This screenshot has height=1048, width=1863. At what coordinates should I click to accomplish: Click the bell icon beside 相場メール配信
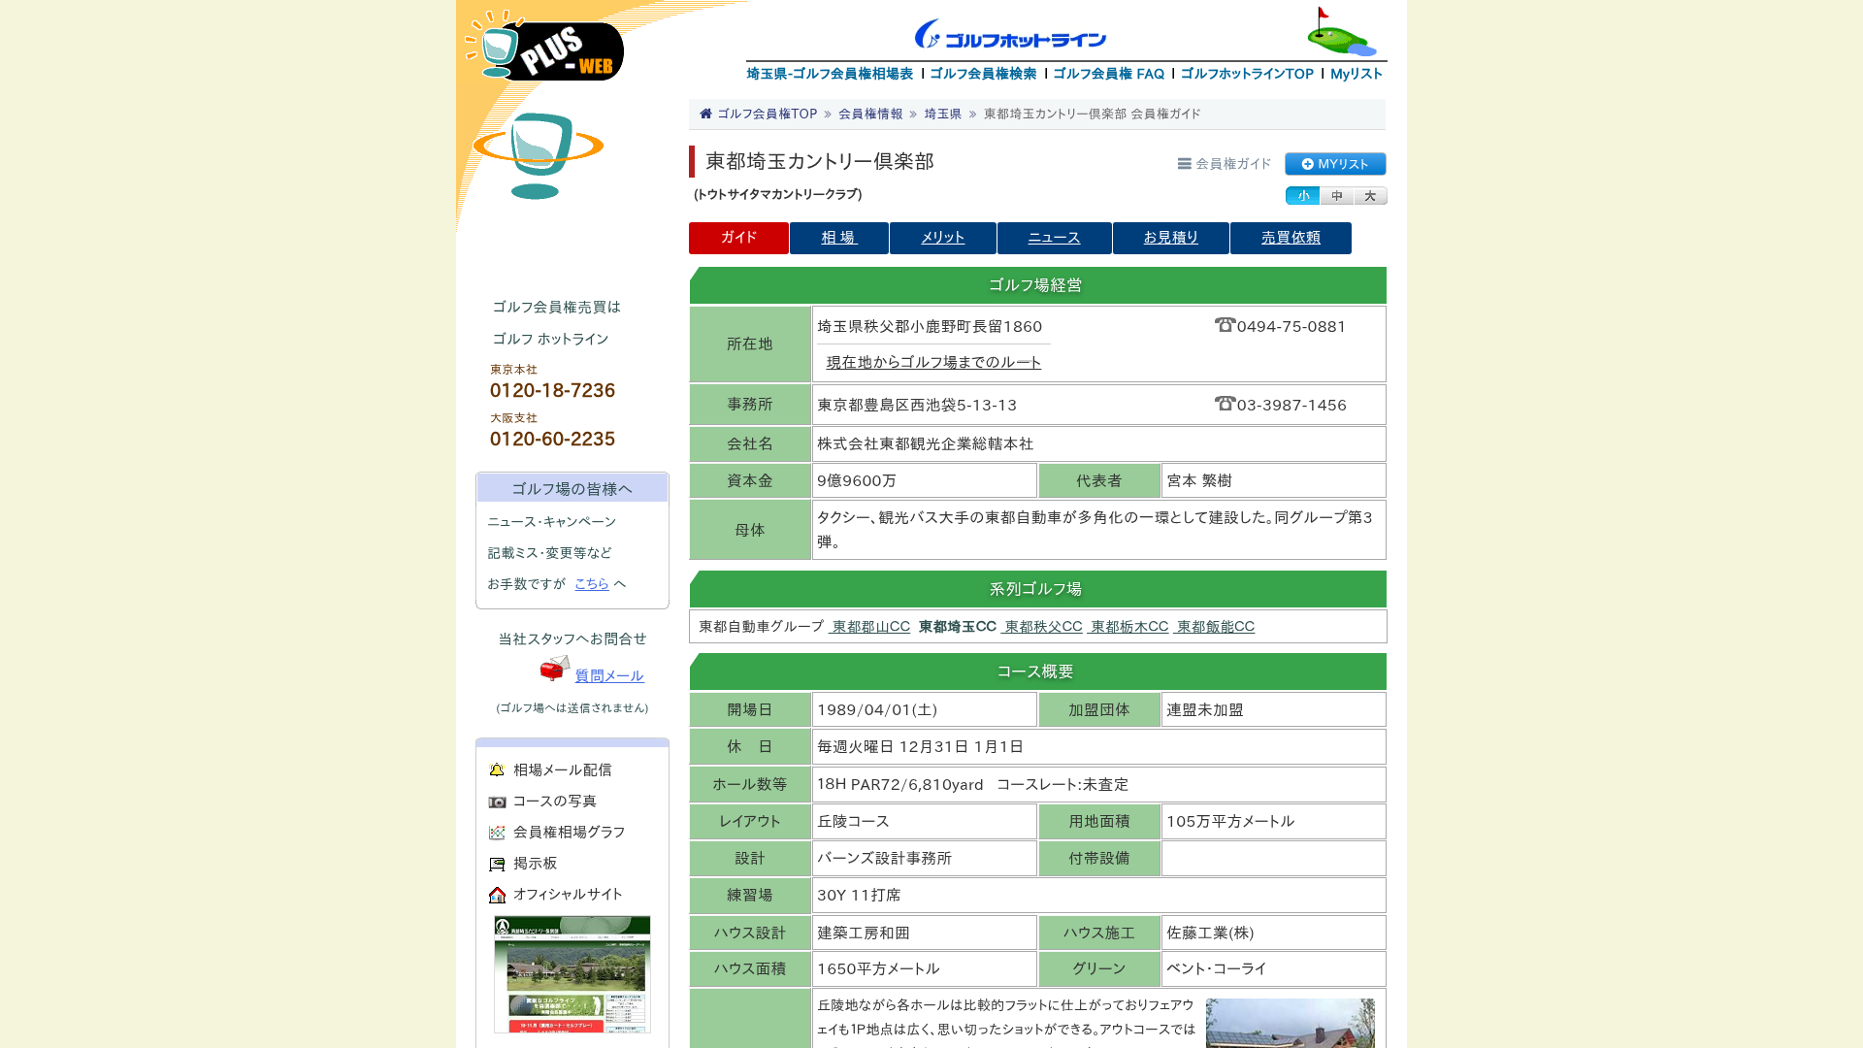[x=497, y=770]
